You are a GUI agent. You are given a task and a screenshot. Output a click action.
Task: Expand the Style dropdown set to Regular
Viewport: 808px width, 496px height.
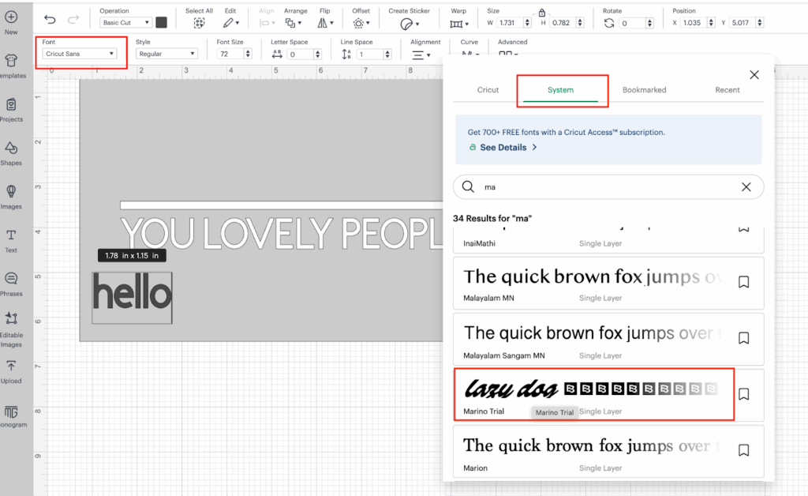[166, 54]
